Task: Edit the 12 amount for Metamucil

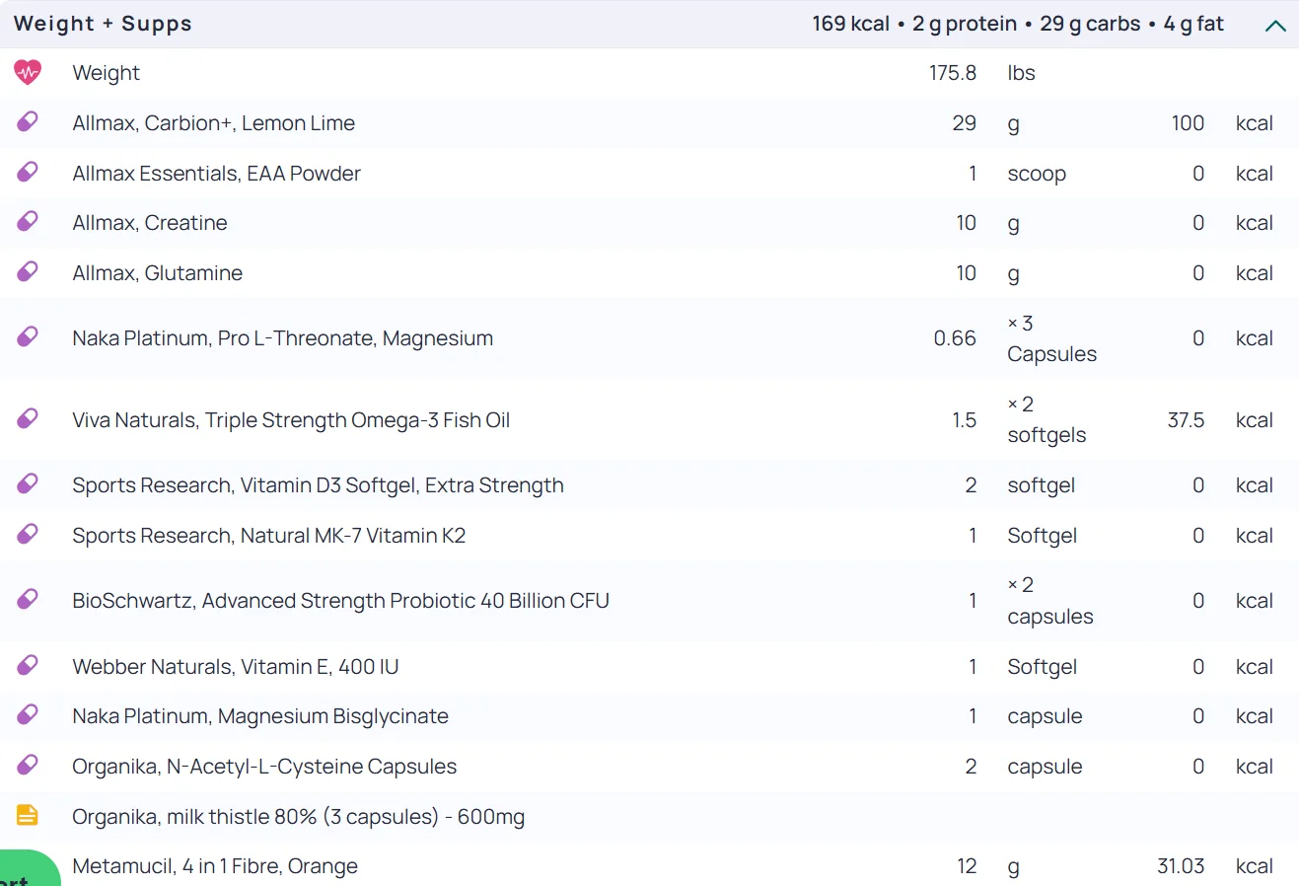Action: point(967,866)
